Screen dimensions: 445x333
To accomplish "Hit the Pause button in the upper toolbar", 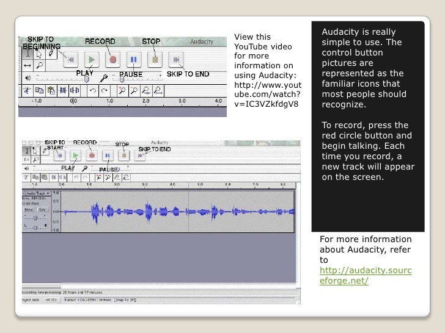I will click(x=134, y=60).
